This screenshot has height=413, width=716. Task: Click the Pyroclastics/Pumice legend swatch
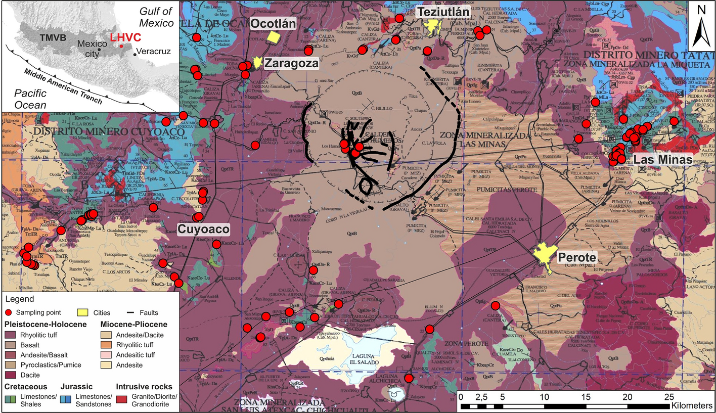pyautogui.click(x=10, y=364)
